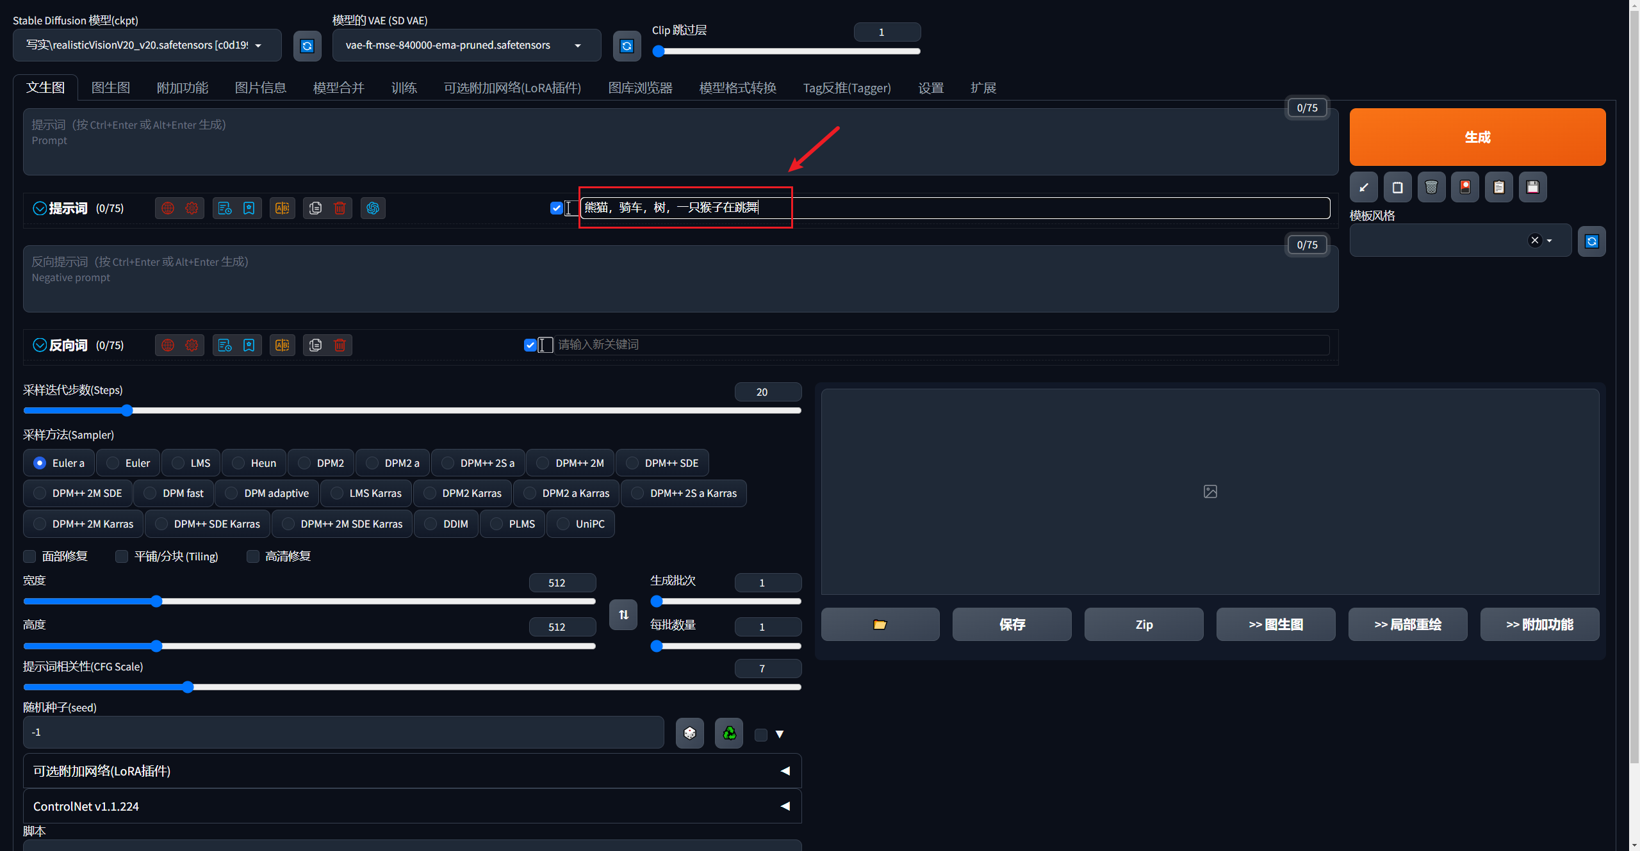Switch to the 图生图 tab
Screen dimensions: 1640x851
click(110, 88)
